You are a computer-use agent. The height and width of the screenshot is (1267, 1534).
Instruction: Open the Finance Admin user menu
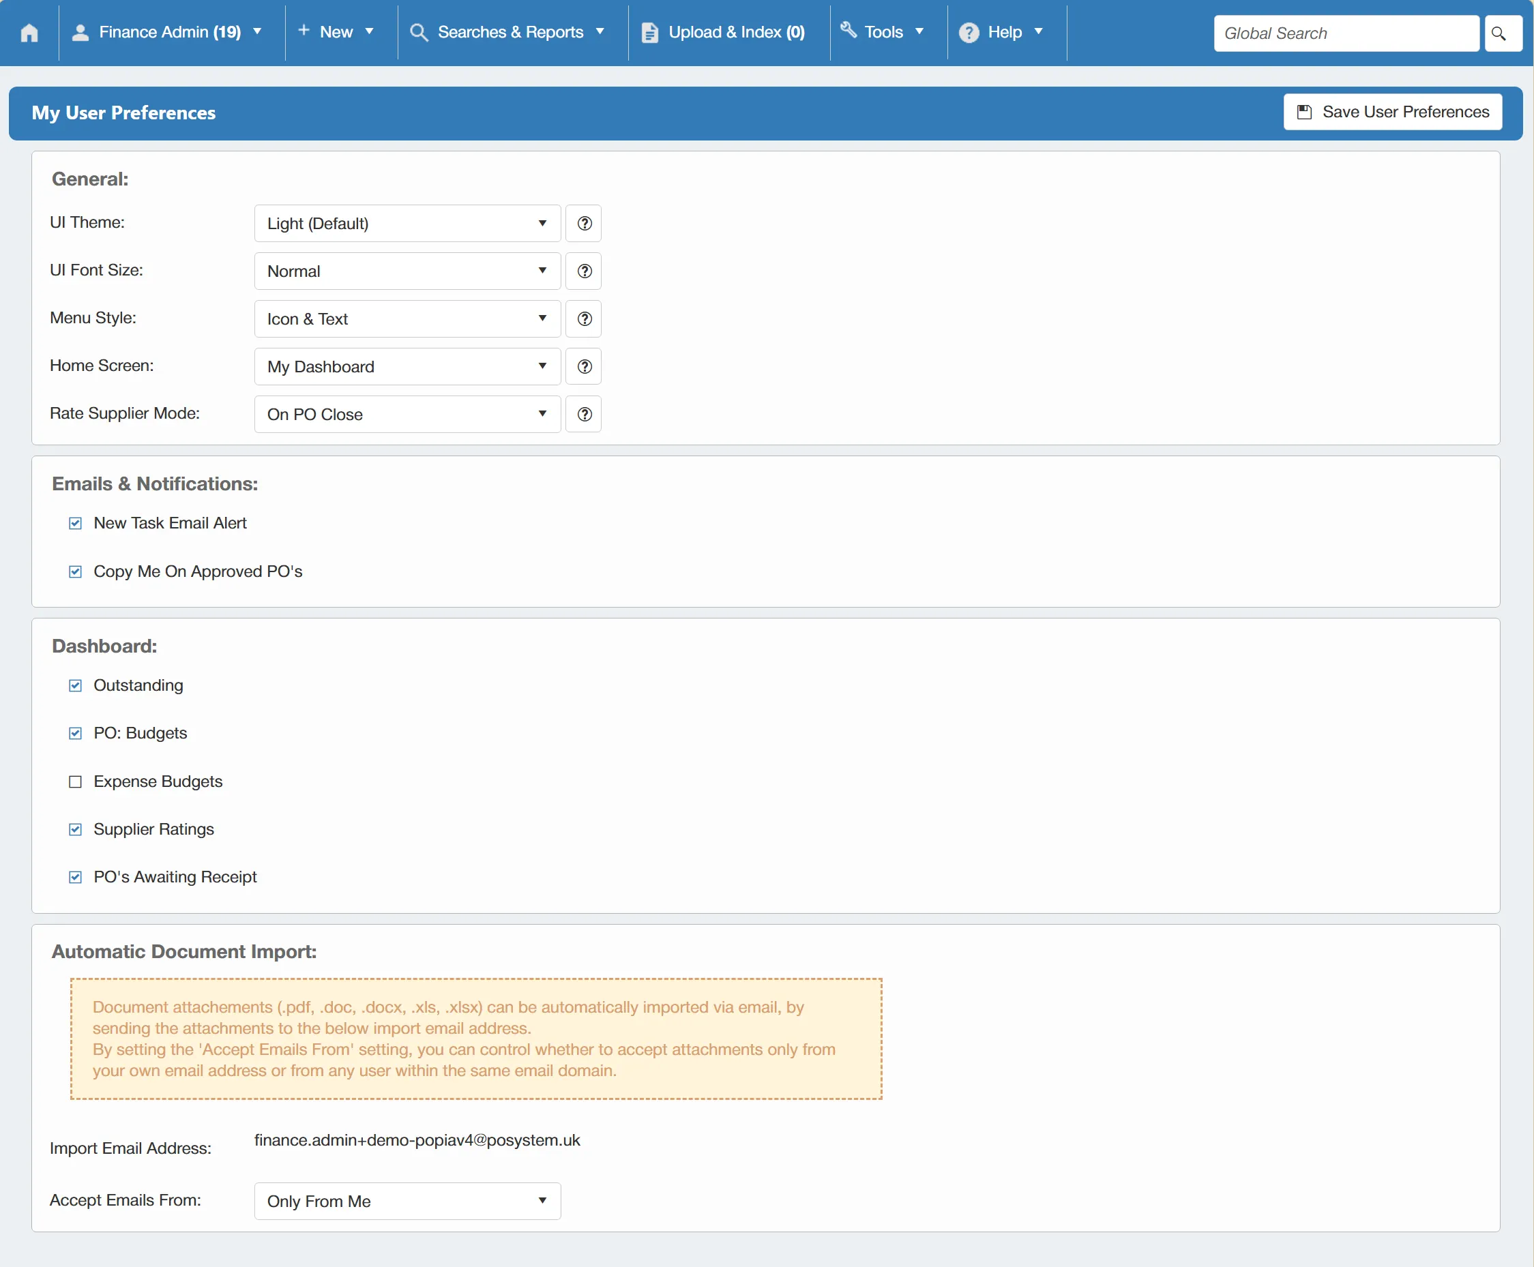(167, 32)
